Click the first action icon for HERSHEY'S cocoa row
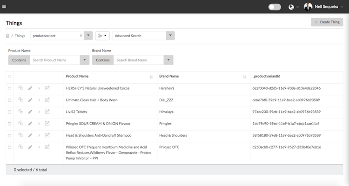Screen dimensions: 349x186 20,88
